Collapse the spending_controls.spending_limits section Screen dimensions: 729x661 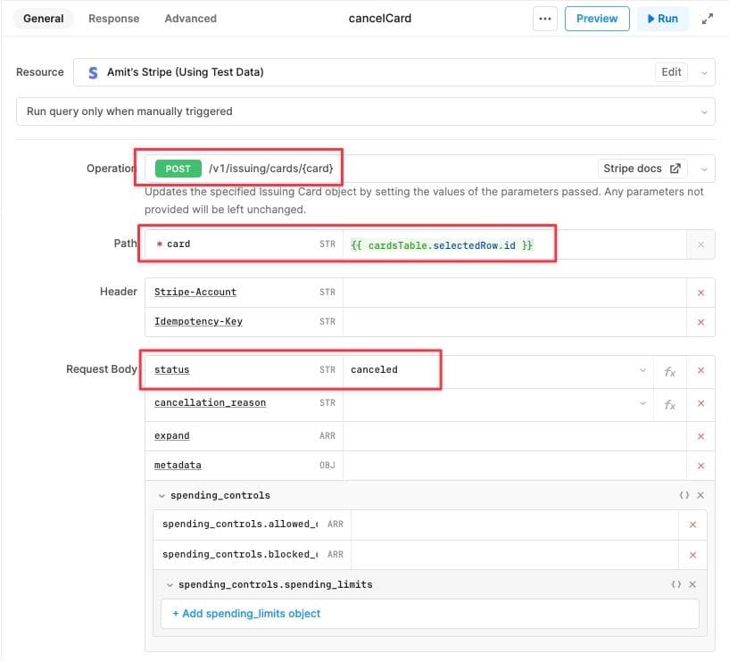tap(170, 584)
